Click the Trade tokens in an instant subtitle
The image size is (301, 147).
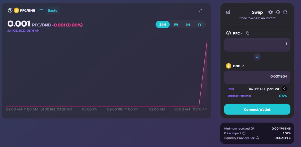(257, 18)
